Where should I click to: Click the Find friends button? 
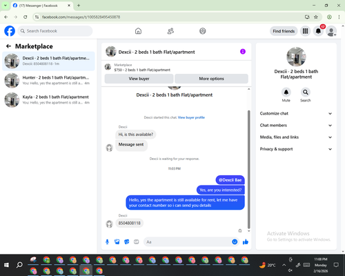pyautogui.click(x=284, y=31)
